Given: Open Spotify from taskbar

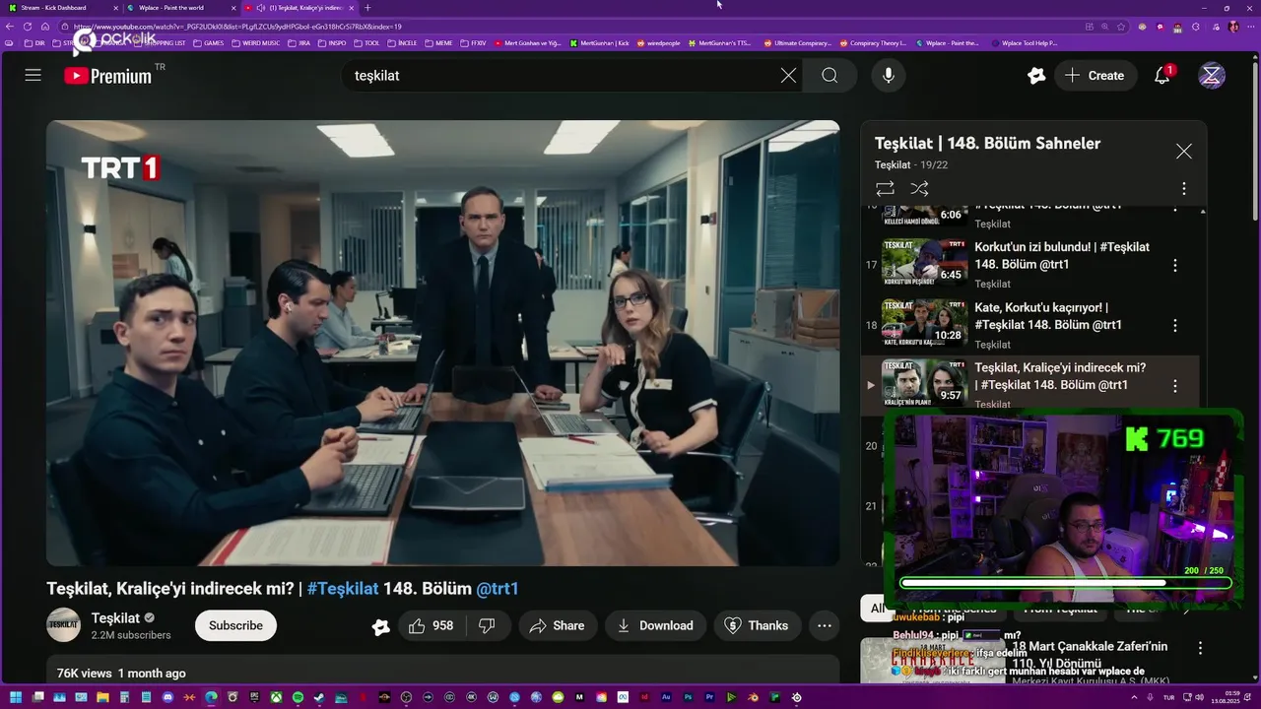Looking at the screenshot, I should point(298,697).
